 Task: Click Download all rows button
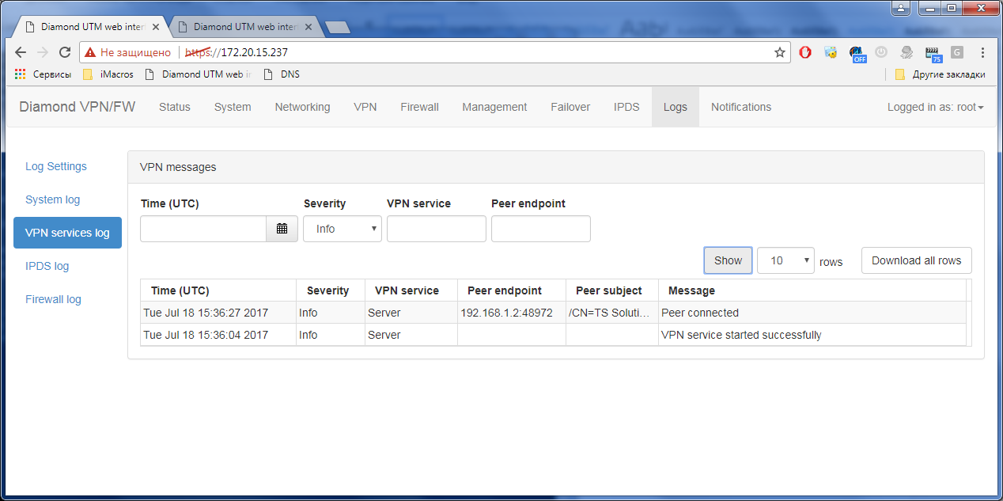click(916, 260)
